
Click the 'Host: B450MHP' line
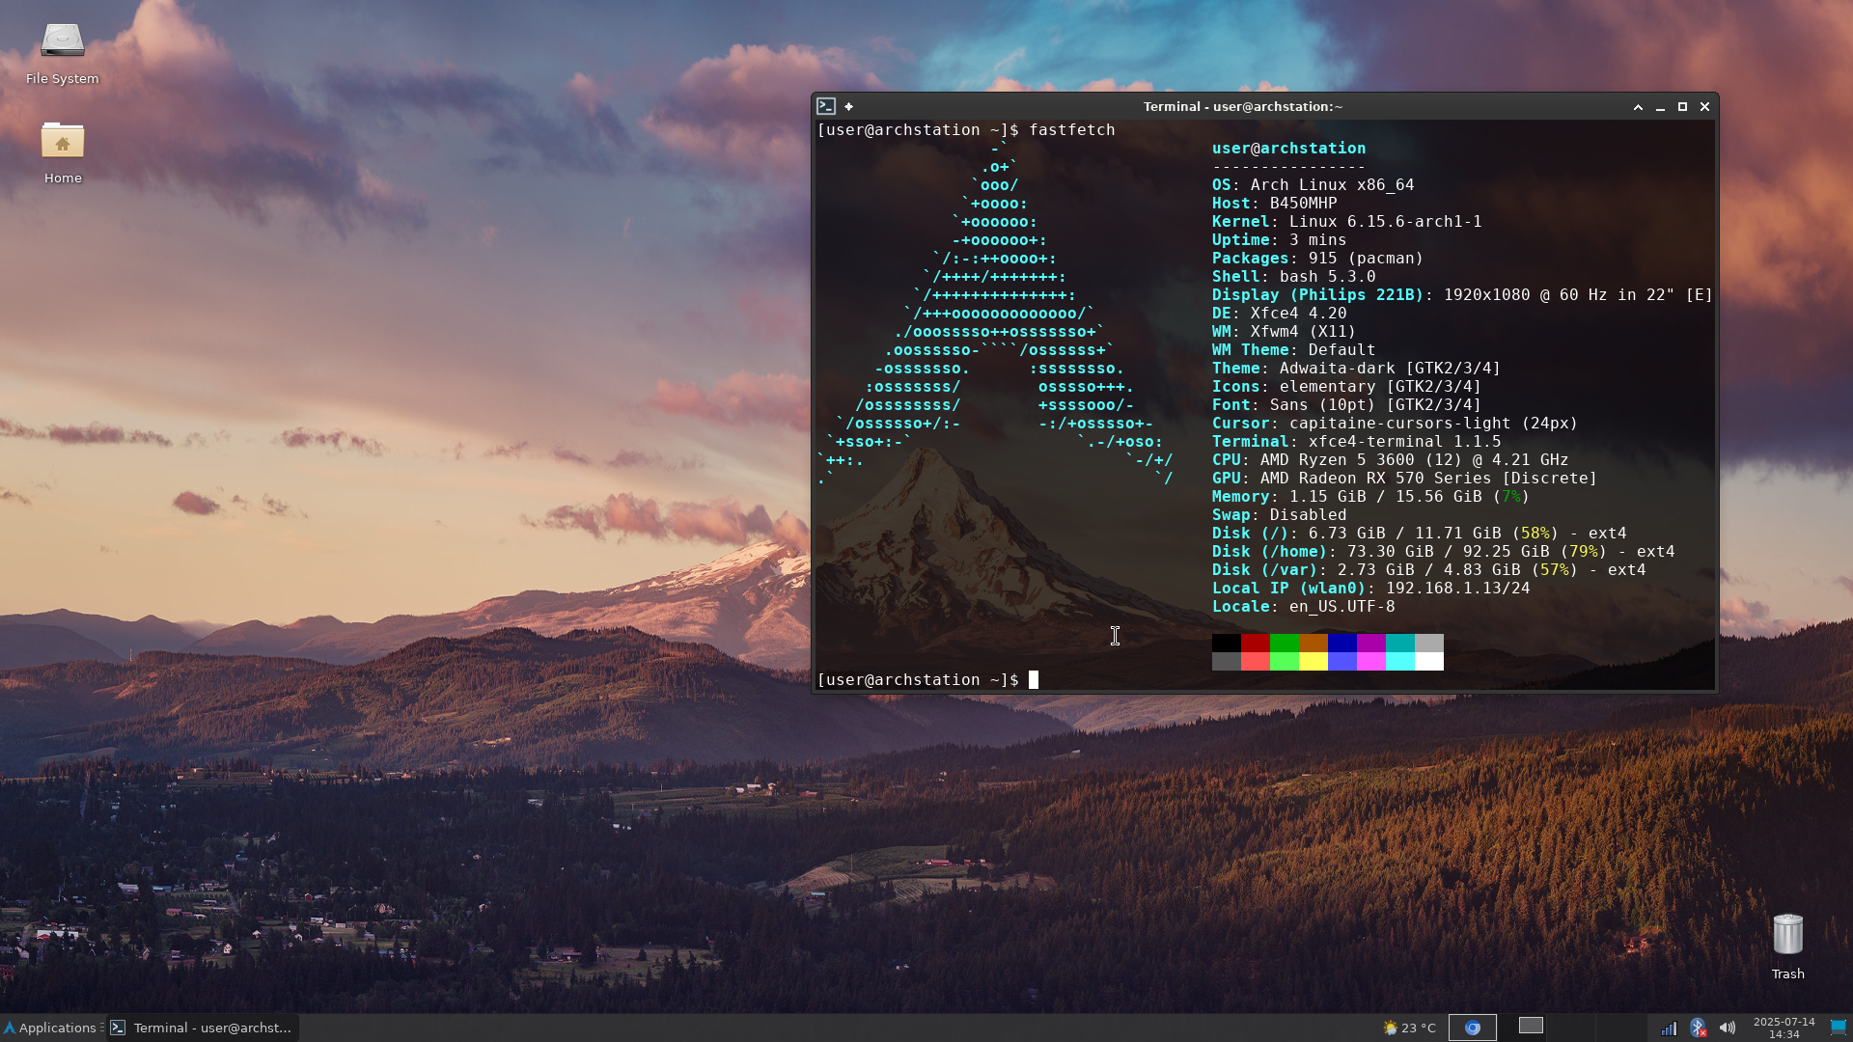(1275, 204)
